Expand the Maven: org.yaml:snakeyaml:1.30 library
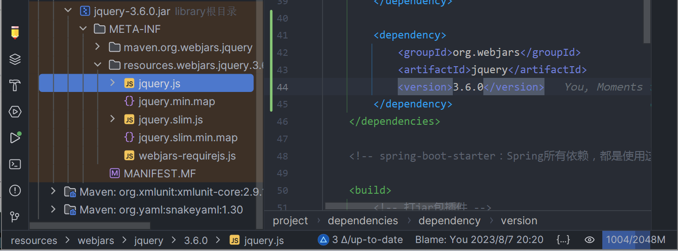This screenshot has height=251, width=678. (x=53, y=209)
